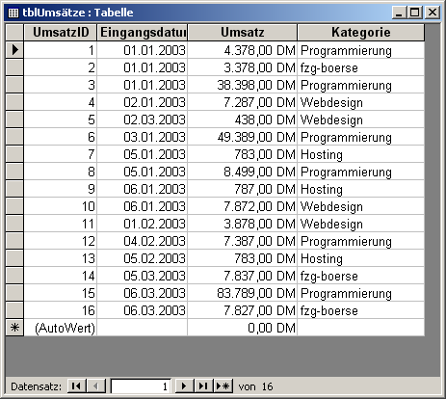Select the new-record asterisk row selector

click(x=14, y=328)
